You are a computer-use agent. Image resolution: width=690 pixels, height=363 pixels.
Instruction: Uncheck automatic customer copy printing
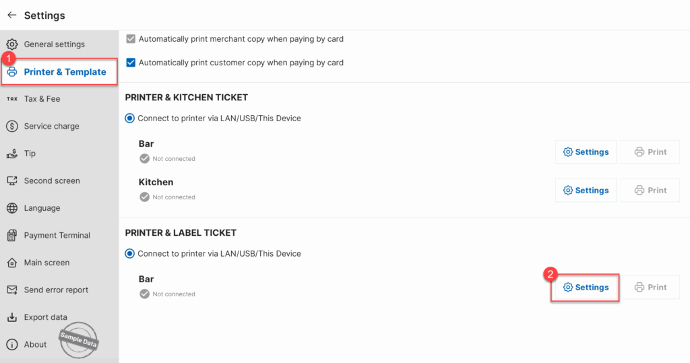131,63
